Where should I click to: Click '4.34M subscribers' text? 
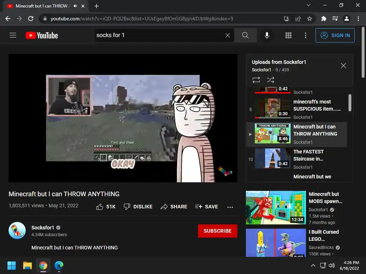click(49, 235)
